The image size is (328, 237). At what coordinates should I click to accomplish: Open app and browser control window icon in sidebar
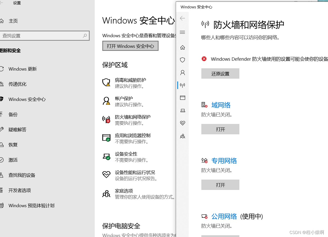(x=183, y=98)
